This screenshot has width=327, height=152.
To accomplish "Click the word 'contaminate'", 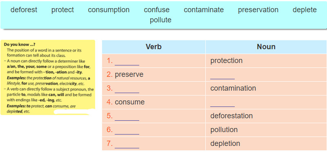I will point(204,10).
